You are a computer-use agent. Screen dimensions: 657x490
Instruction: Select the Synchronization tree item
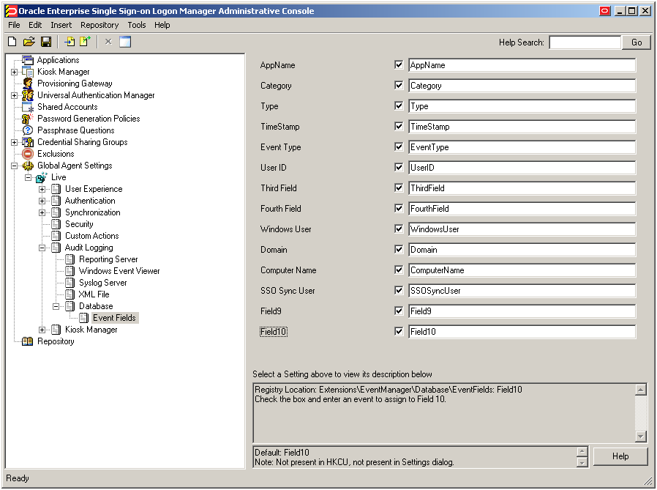click(92, 212)
